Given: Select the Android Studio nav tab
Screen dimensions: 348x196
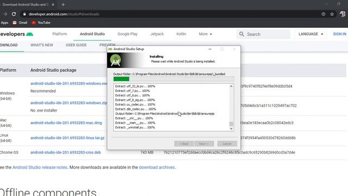Looking at the screenshot, I should 92,34.
